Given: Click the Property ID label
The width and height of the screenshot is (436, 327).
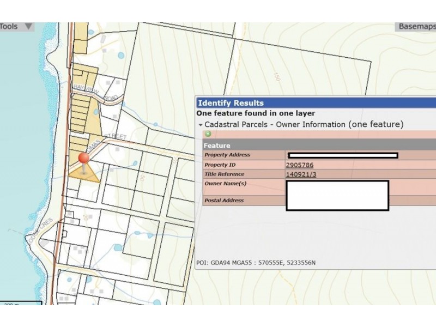Looking at the screenshot, I should 220,165.
